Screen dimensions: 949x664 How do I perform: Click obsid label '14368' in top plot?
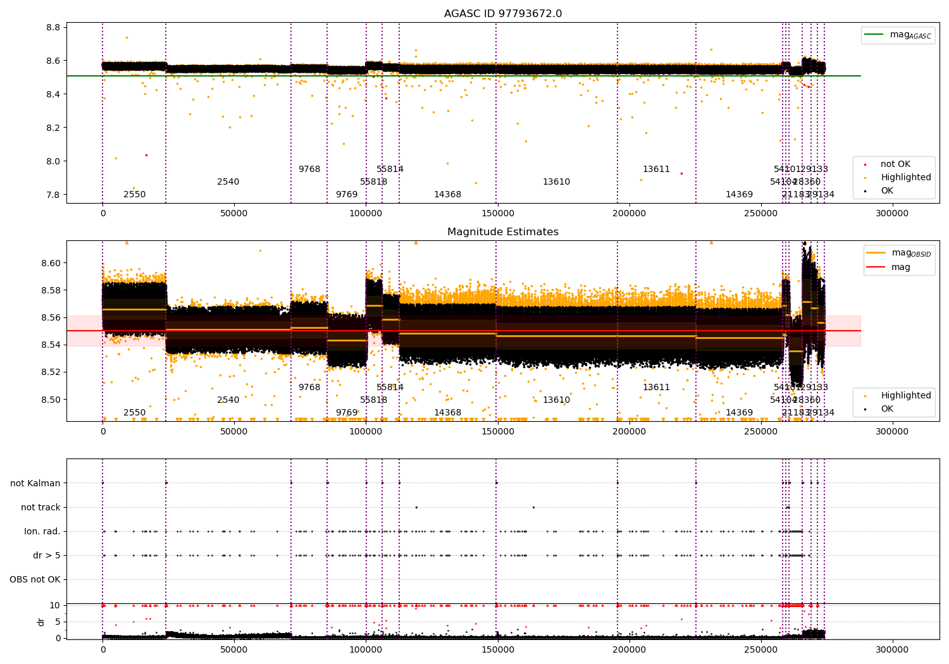point(448,195)
